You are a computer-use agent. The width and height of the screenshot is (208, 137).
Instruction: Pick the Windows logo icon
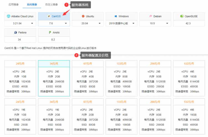point(116,16)
